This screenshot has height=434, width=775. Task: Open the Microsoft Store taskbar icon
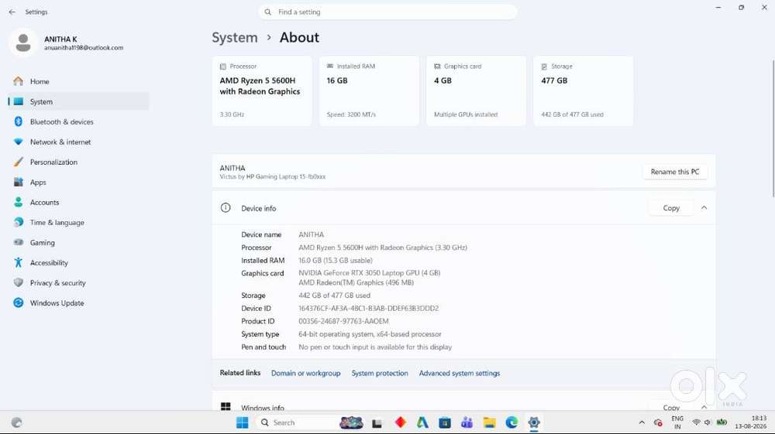pos(445,422)
